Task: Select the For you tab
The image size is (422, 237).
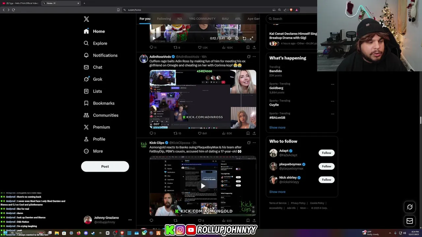Action: click(145, 19)
